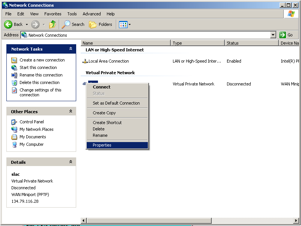
Task: Expand the Address bar dropdown
Action: [273, 35]
